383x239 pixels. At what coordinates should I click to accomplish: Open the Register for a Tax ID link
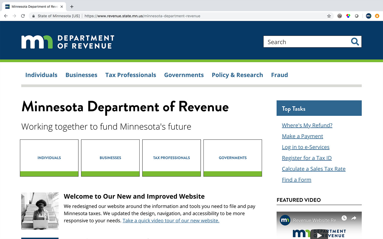tap(307, 158)
